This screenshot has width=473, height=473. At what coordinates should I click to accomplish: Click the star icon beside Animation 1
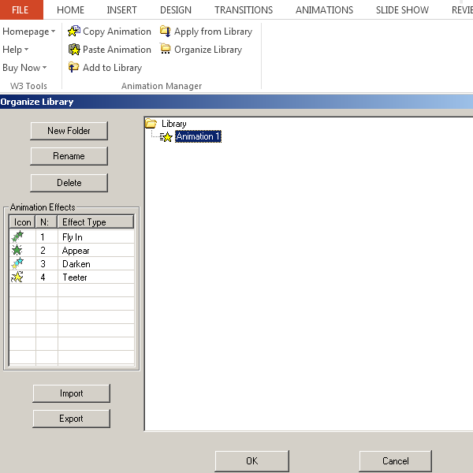(166, 137)
